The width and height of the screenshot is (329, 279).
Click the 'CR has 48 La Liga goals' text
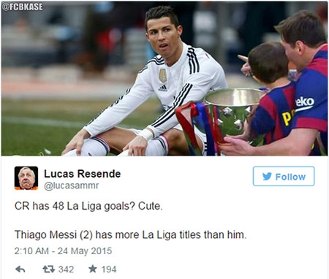(x=75, y=206)
